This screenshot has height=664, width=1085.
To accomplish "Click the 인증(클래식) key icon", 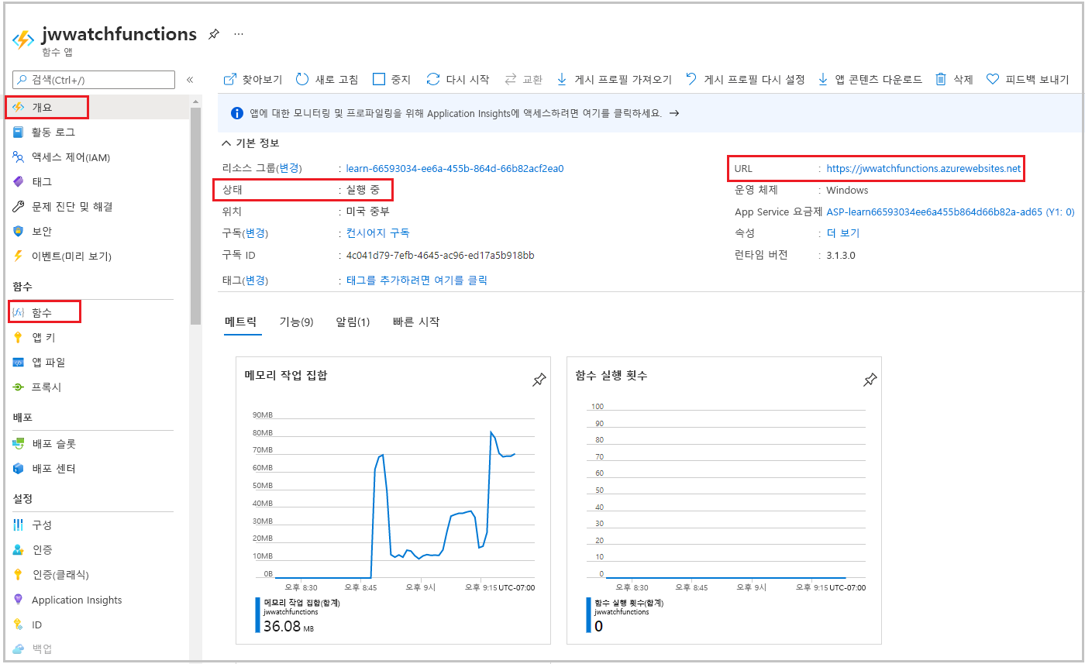I will 19,575.
